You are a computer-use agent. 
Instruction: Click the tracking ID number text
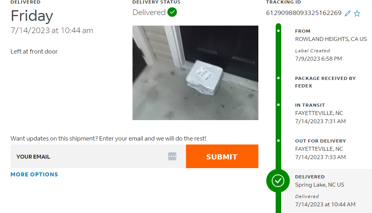304,13
